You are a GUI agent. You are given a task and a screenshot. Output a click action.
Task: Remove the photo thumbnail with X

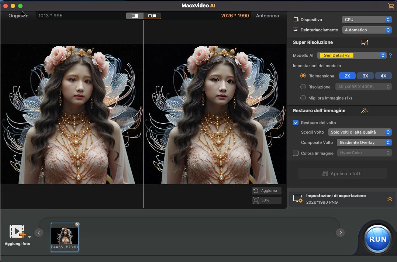pos(77,224)
